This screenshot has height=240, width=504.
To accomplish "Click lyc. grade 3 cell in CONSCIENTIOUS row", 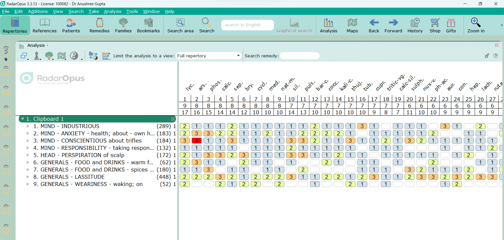I will pyautogui.click(x=185, y=141).
